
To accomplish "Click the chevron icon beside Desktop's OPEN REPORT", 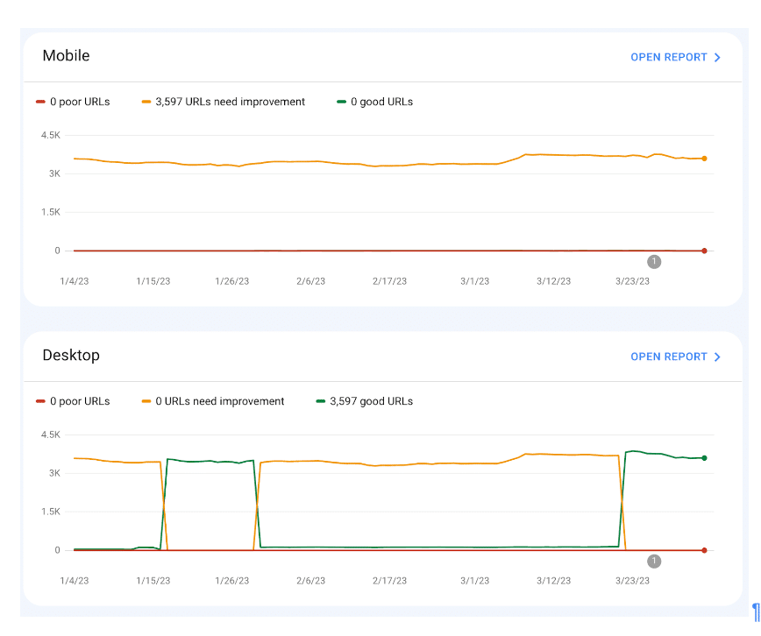I will tap(717, 357).
